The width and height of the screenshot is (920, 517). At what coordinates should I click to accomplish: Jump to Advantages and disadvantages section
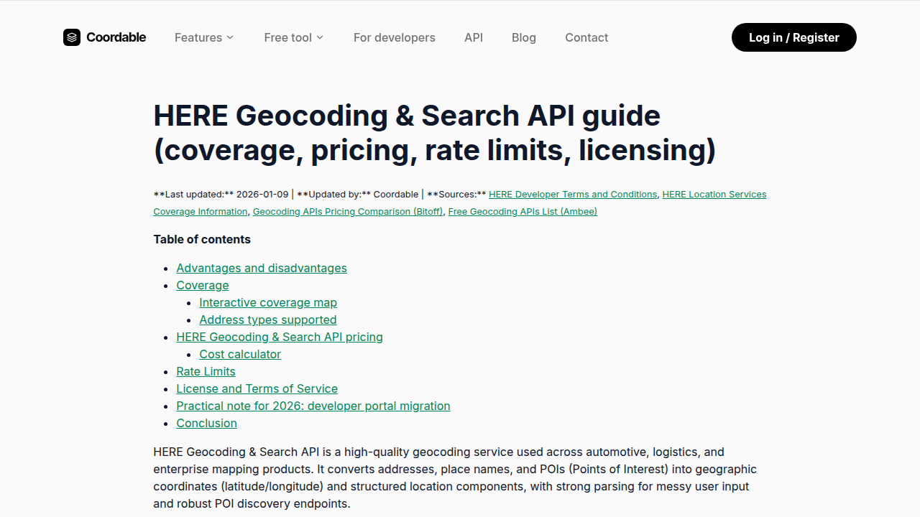click(262, 268)
